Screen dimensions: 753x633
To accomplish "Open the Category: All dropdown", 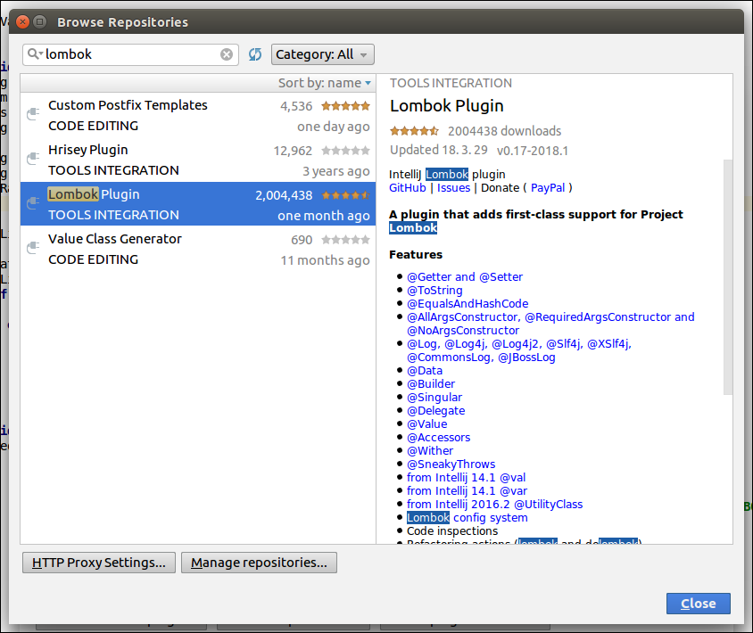I will tap(323, 54).
